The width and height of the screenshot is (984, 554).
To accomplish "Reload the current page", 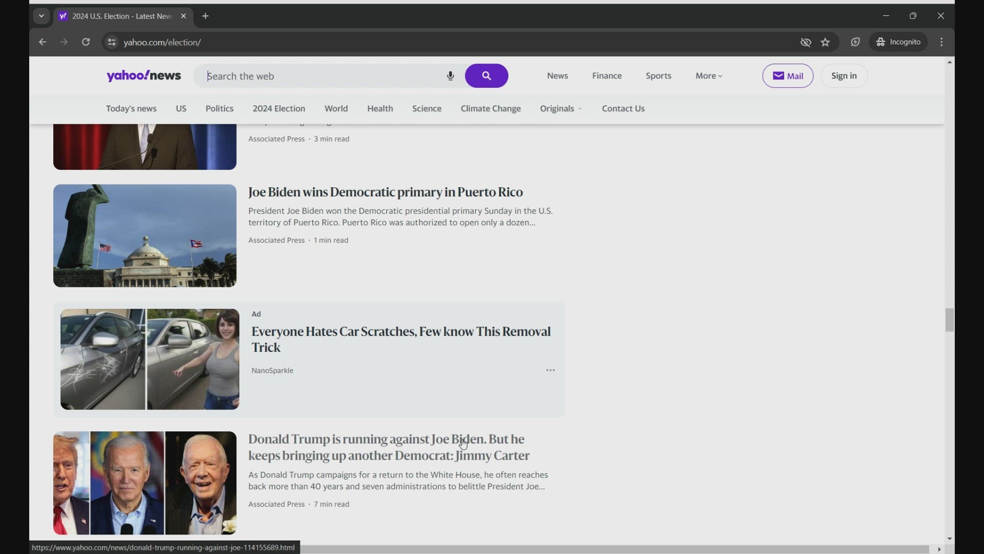I will pyautogui.click(x=86, y=42).
